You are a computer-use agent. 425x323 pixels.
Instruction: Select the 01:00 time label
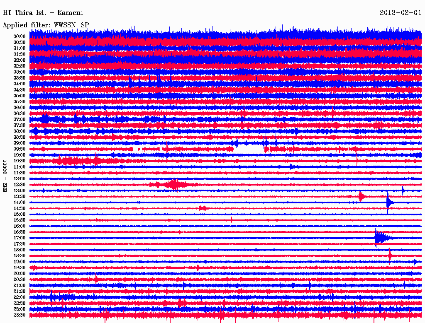(x=20, y=48)
